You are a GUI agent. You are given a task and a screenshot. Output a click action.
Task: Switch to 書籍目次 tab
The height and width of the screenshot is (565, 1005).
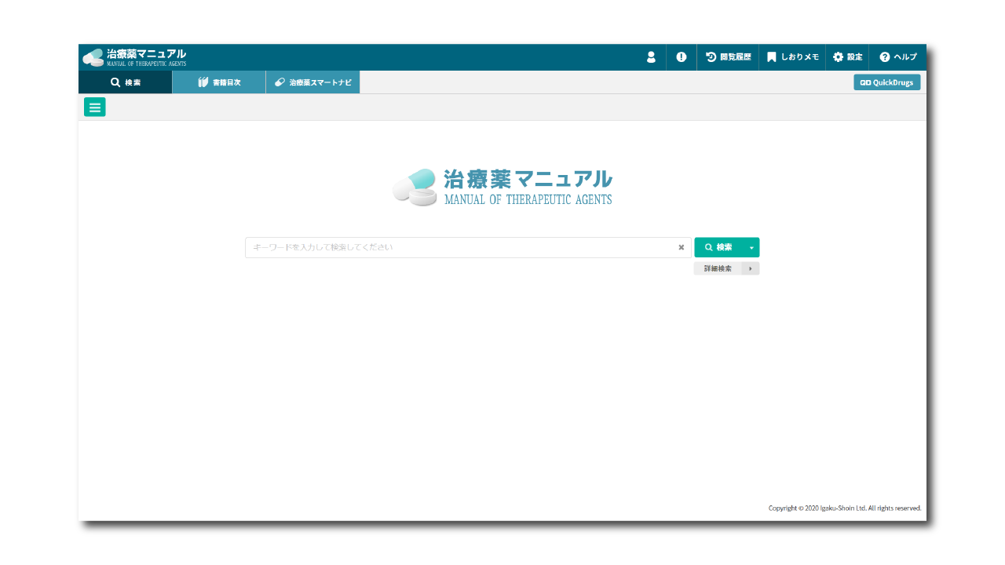point(219,82)
